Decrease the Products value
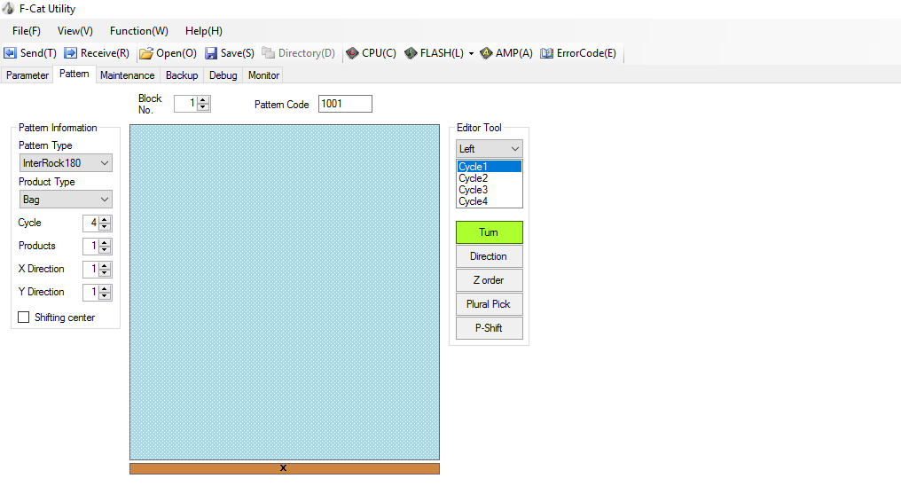Image resolution: width=901 pixels, height=502 pixels. (105, 250)
